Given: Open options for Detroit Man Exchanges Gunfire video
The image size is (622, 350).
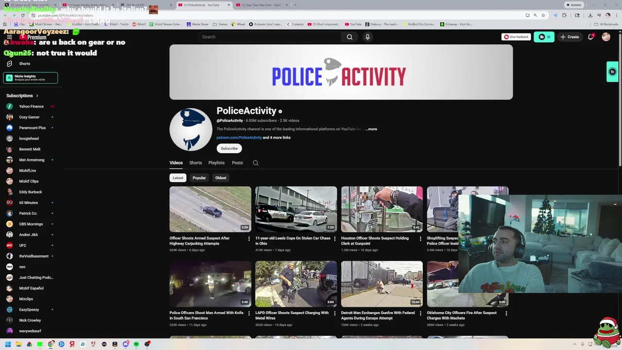Looking at the screenshot, I should pyautogui.click(x=420, y=314).
